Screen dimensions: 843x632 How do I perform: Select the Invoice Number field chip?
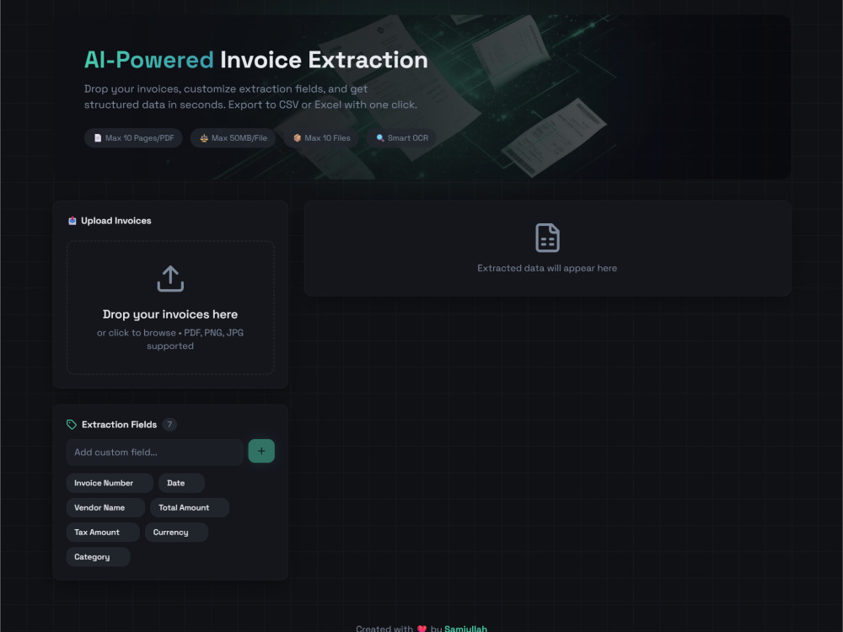[110, 483]
